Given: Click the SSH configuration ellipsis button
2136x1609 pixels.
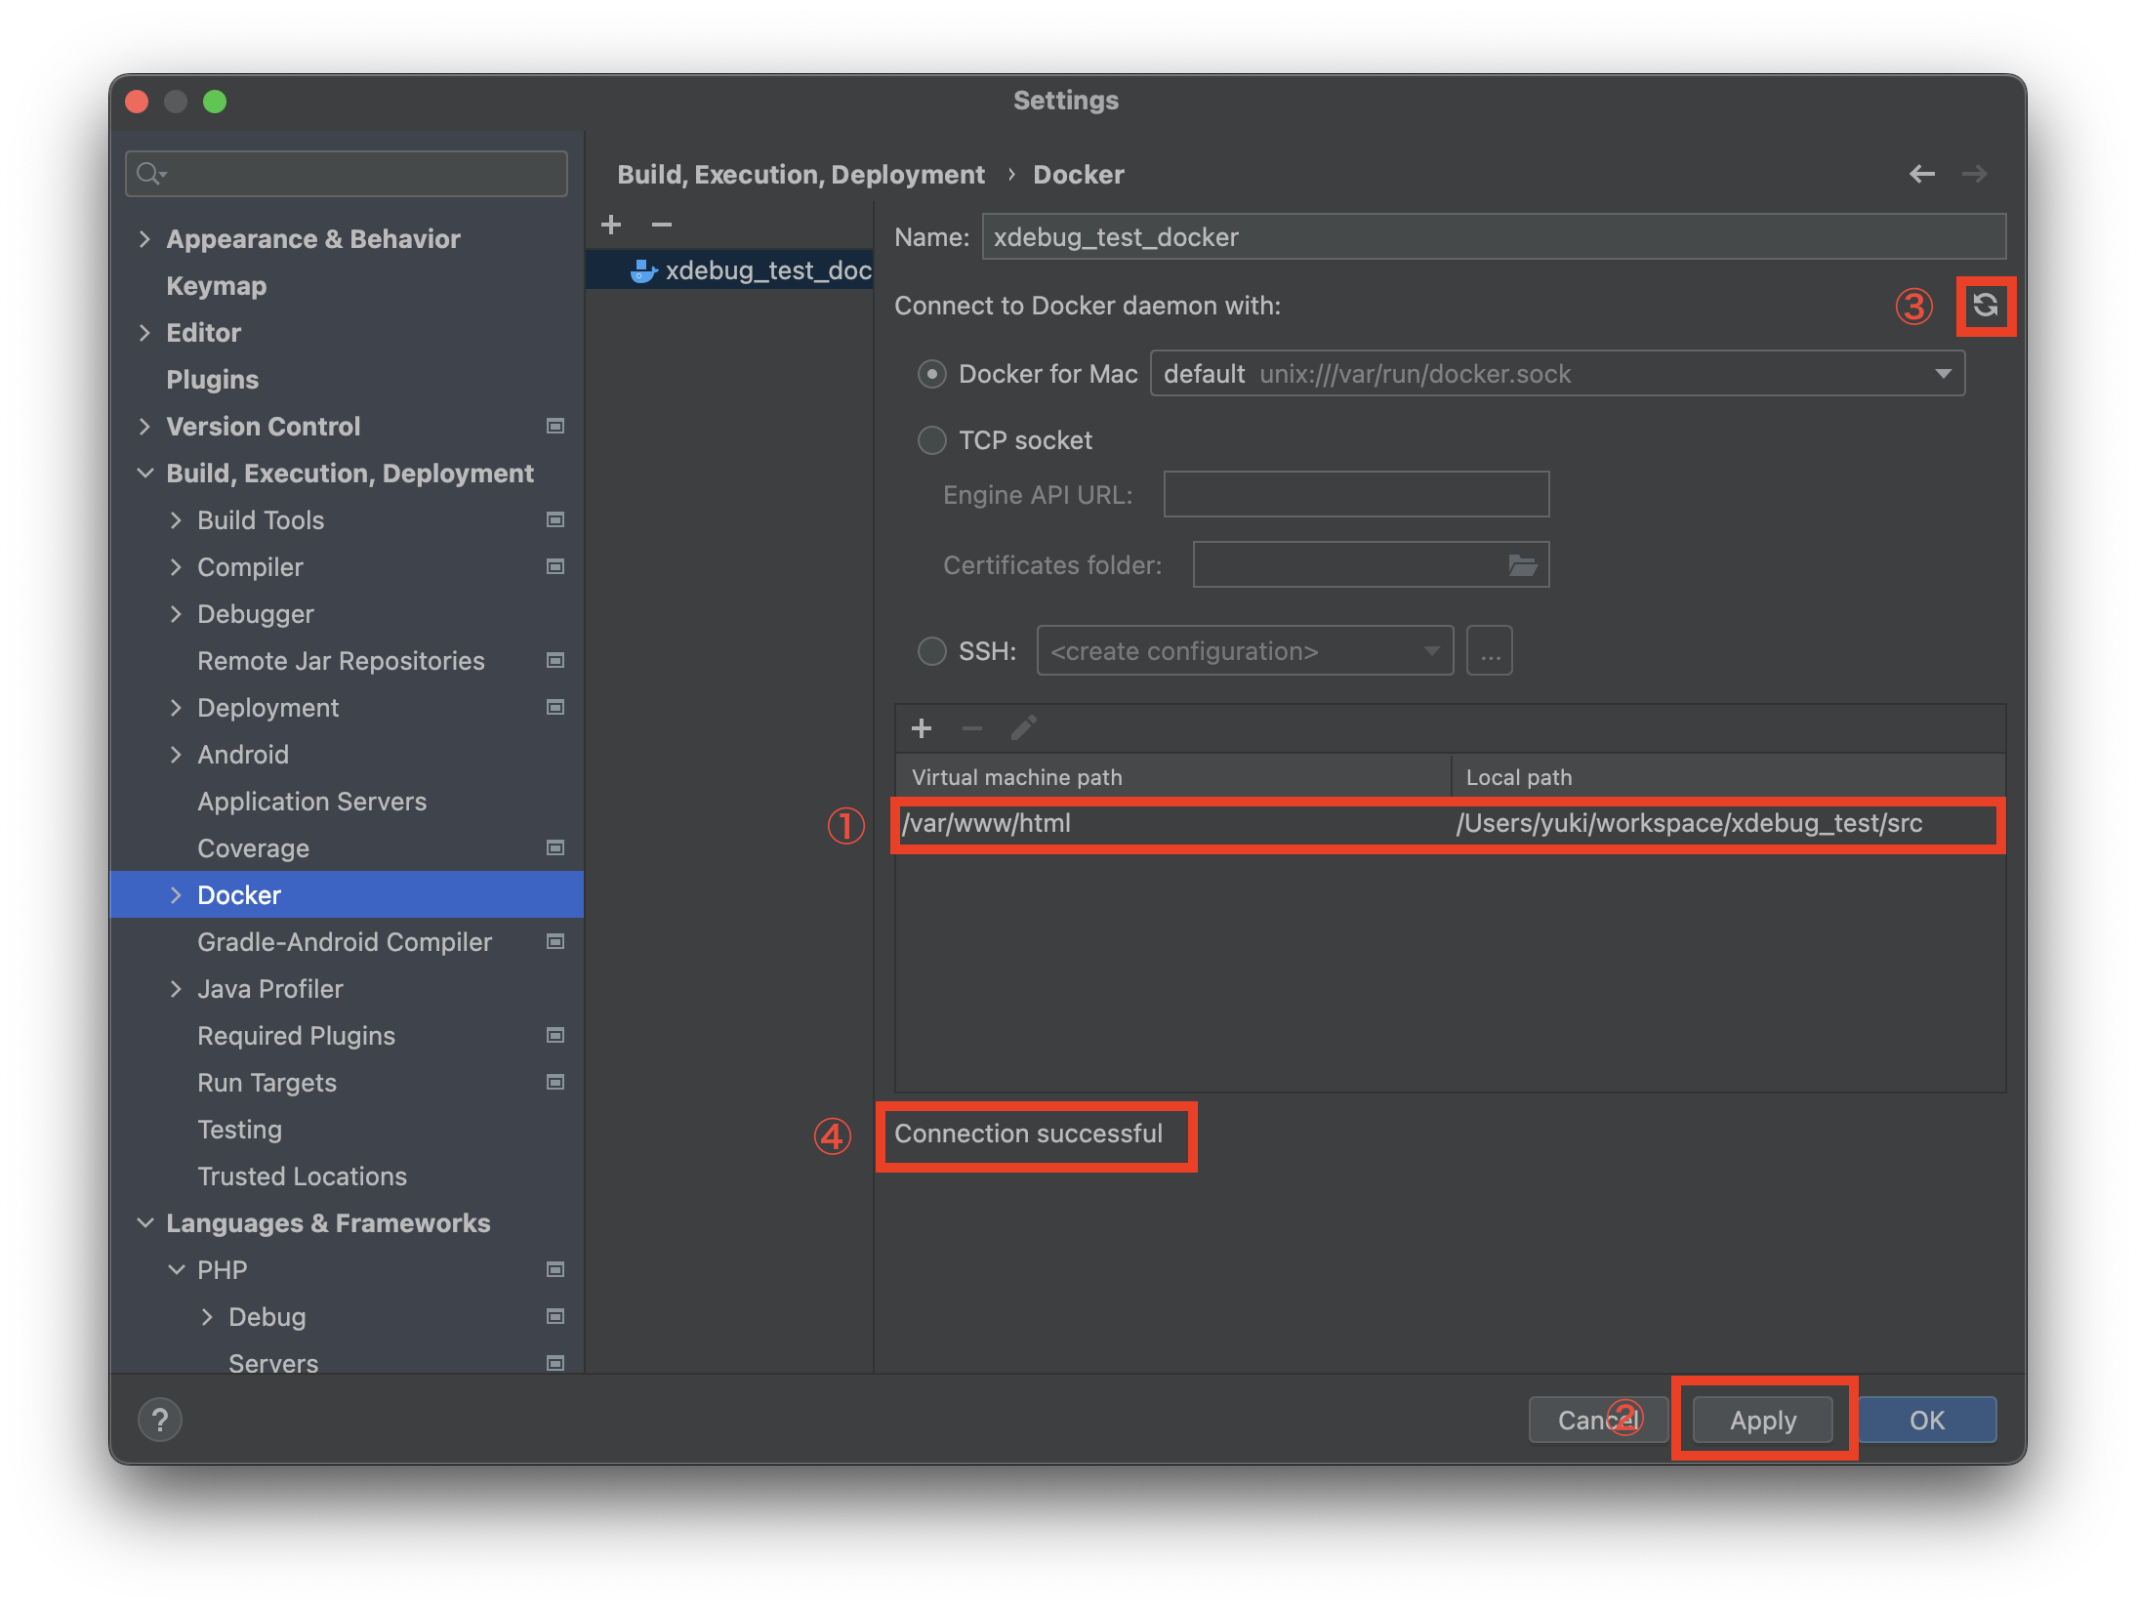Looking at the screenshot, I should tap(1489, 651).
